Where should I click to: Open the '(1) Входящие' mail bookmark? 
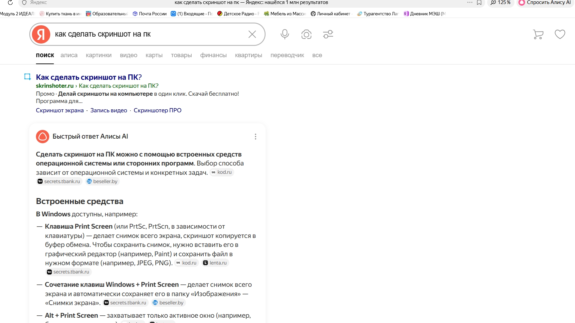(x=192, y=14)
